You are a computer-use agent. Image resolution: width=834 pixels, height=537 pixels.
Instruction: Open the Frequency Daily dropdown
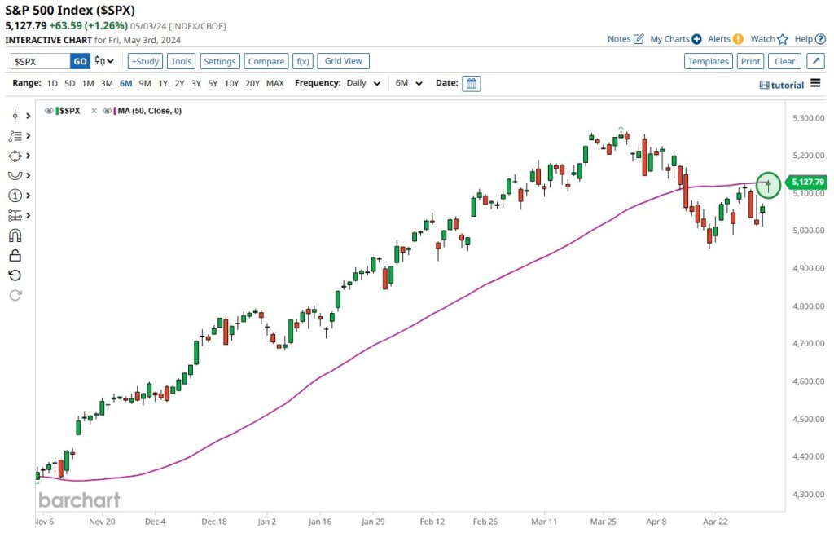point(363,83)
